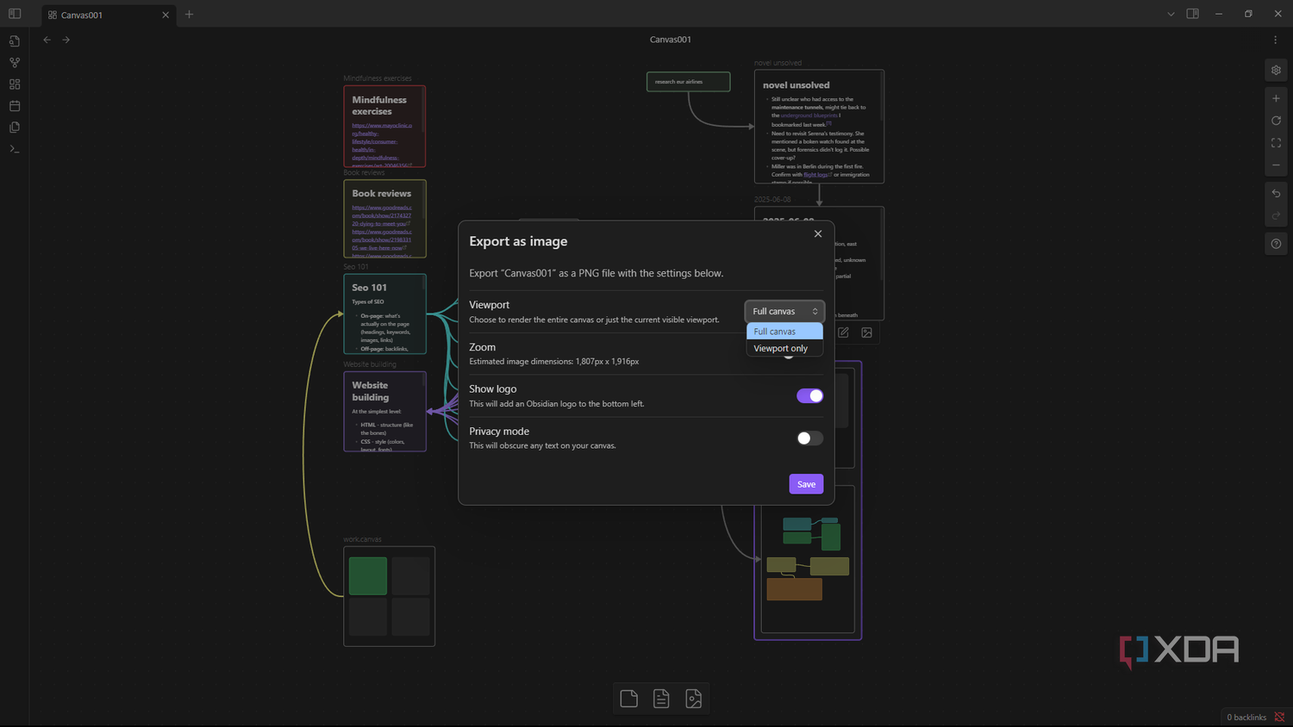Click the templates copy icon in ribbon

15,127
